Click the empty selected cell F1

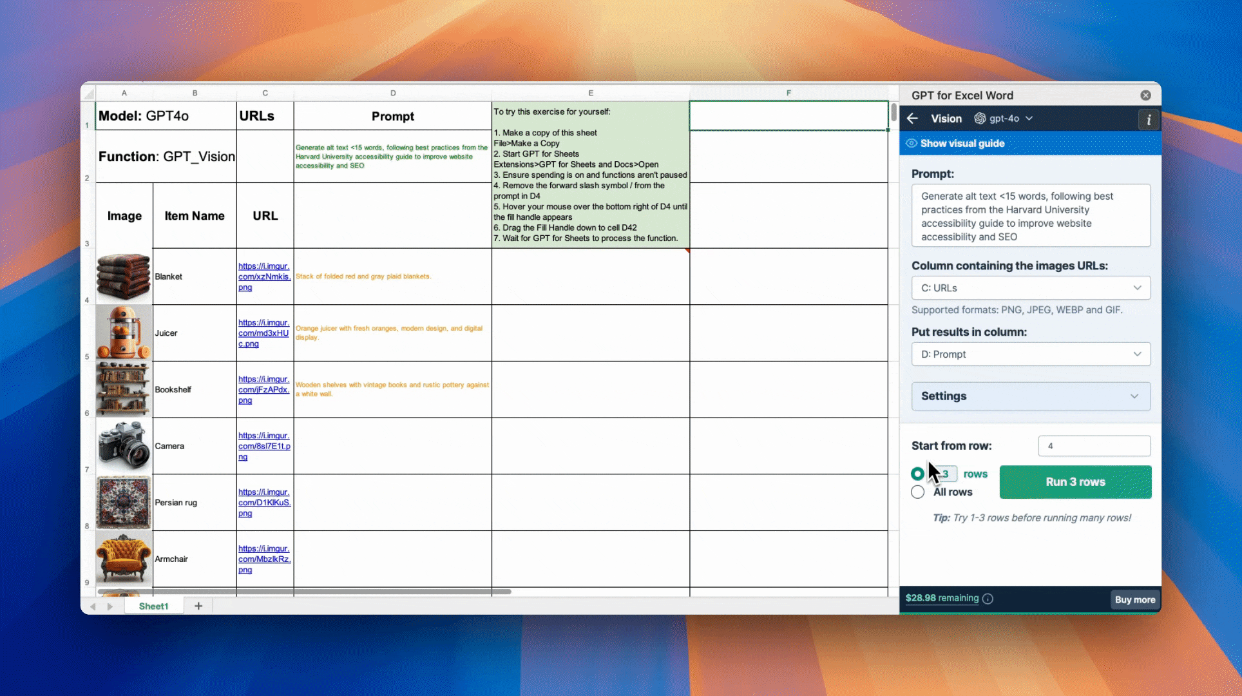[x=788, y=116]
